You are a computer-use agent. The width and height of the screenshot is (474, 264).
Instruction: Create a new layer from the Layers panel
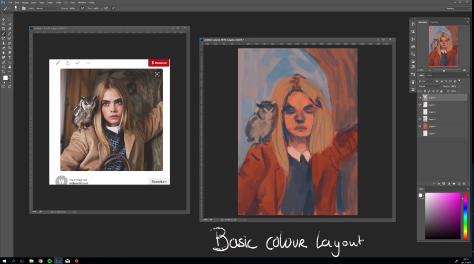(x=458, y=184)
